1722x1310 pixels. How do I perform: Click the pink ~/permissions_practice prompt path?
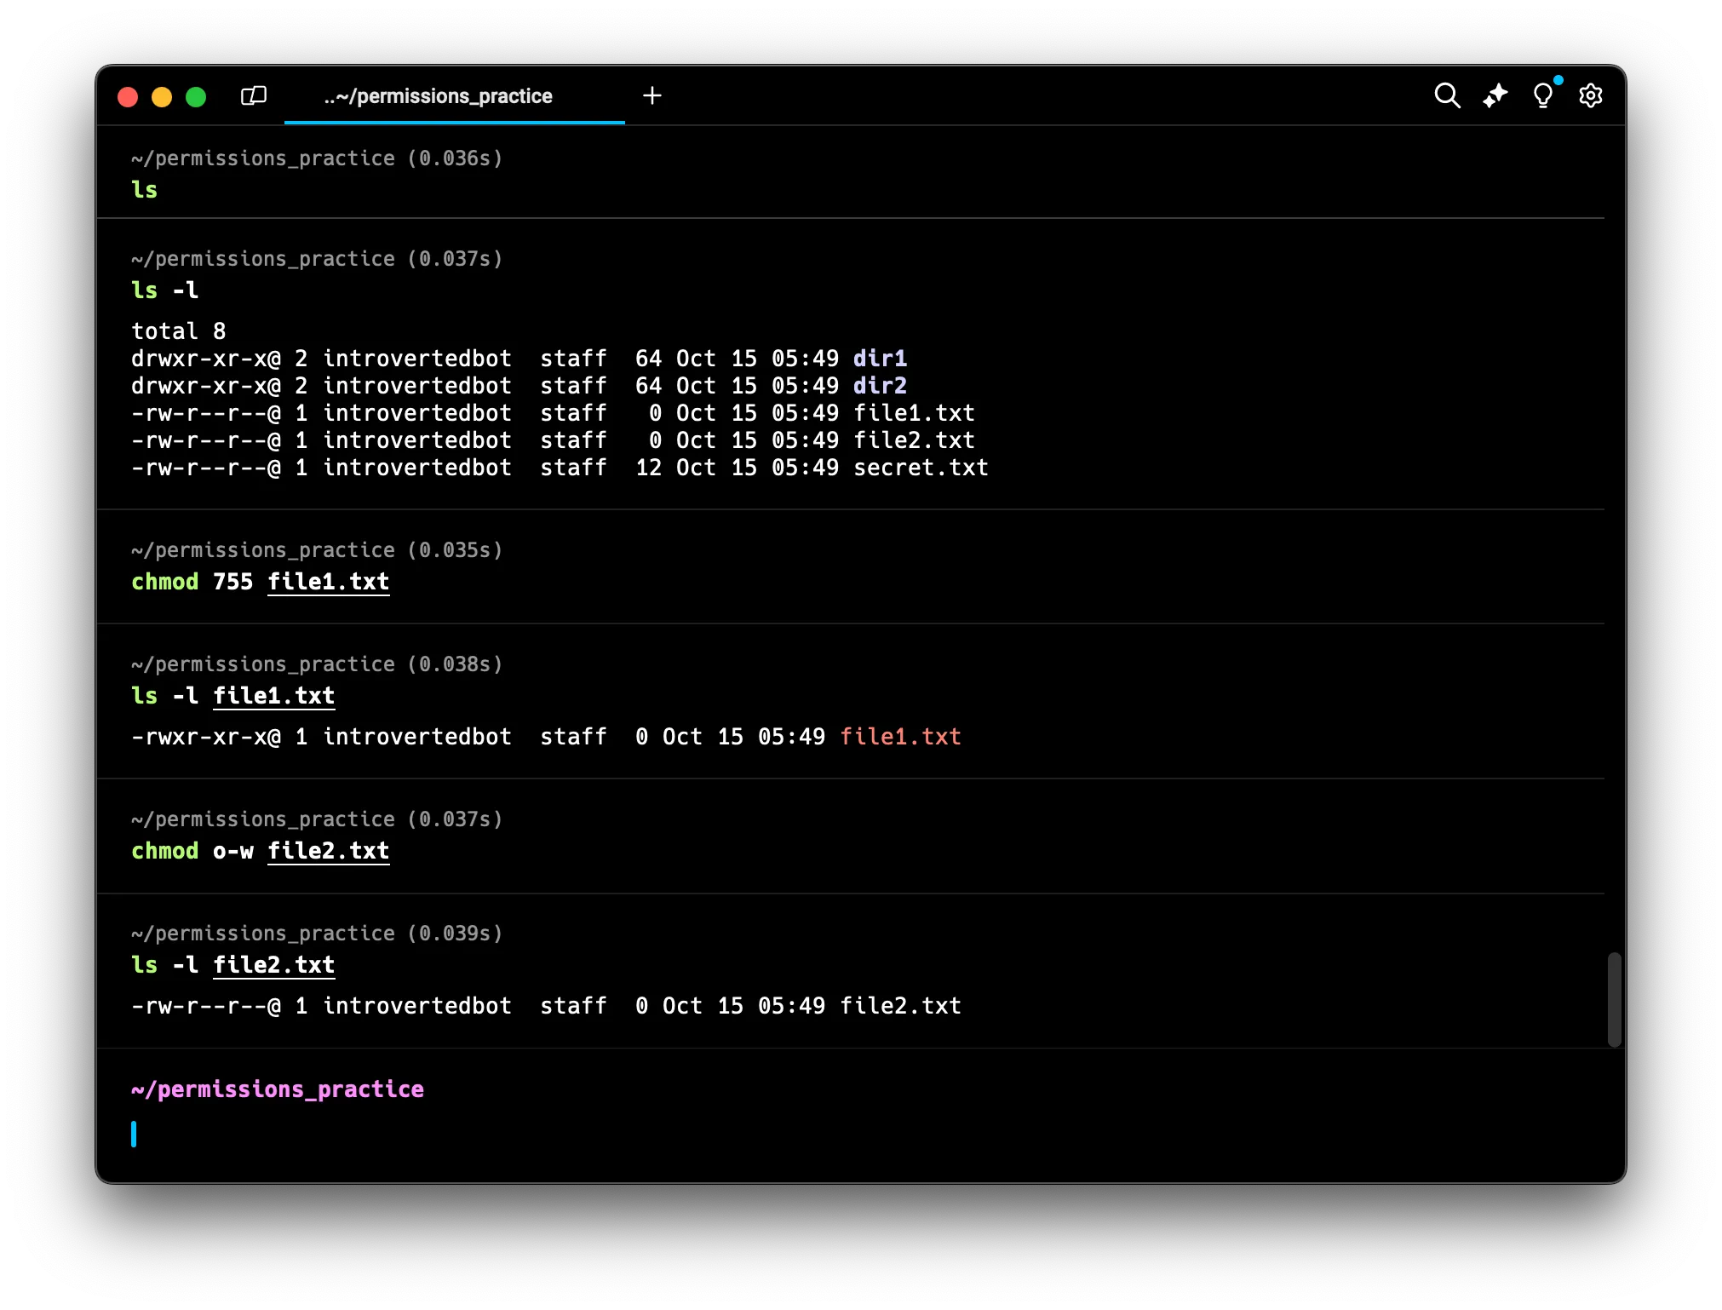pos(278,1089)
